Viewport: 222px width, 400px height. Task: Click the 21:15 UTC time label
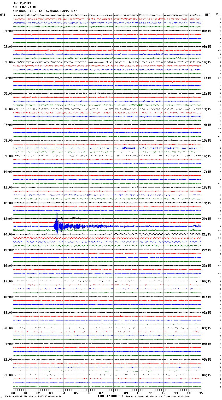click(x=207, y=234)
